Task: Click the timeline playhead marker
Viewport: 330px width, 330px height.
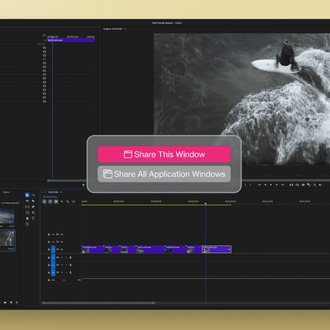Action: pos(206,204)
